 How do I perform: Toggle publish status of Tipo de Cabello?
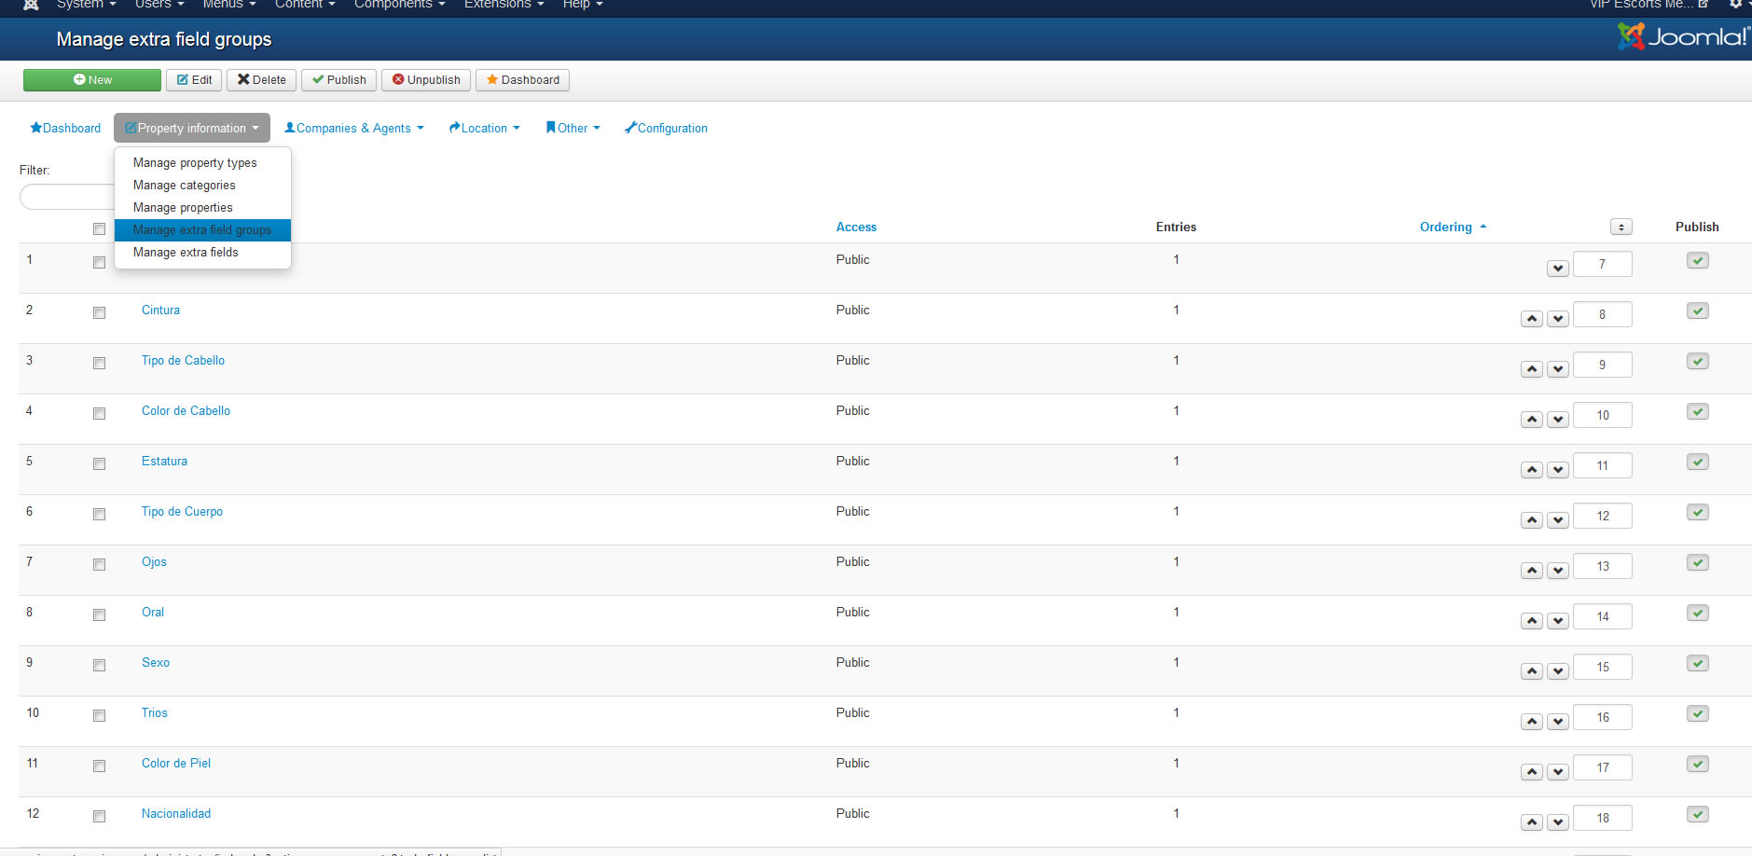click(x=1698, y=361)
